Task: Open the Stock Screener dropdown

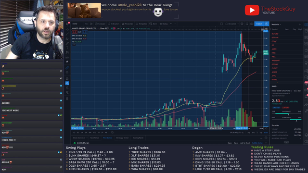Action: pos(80,138)
